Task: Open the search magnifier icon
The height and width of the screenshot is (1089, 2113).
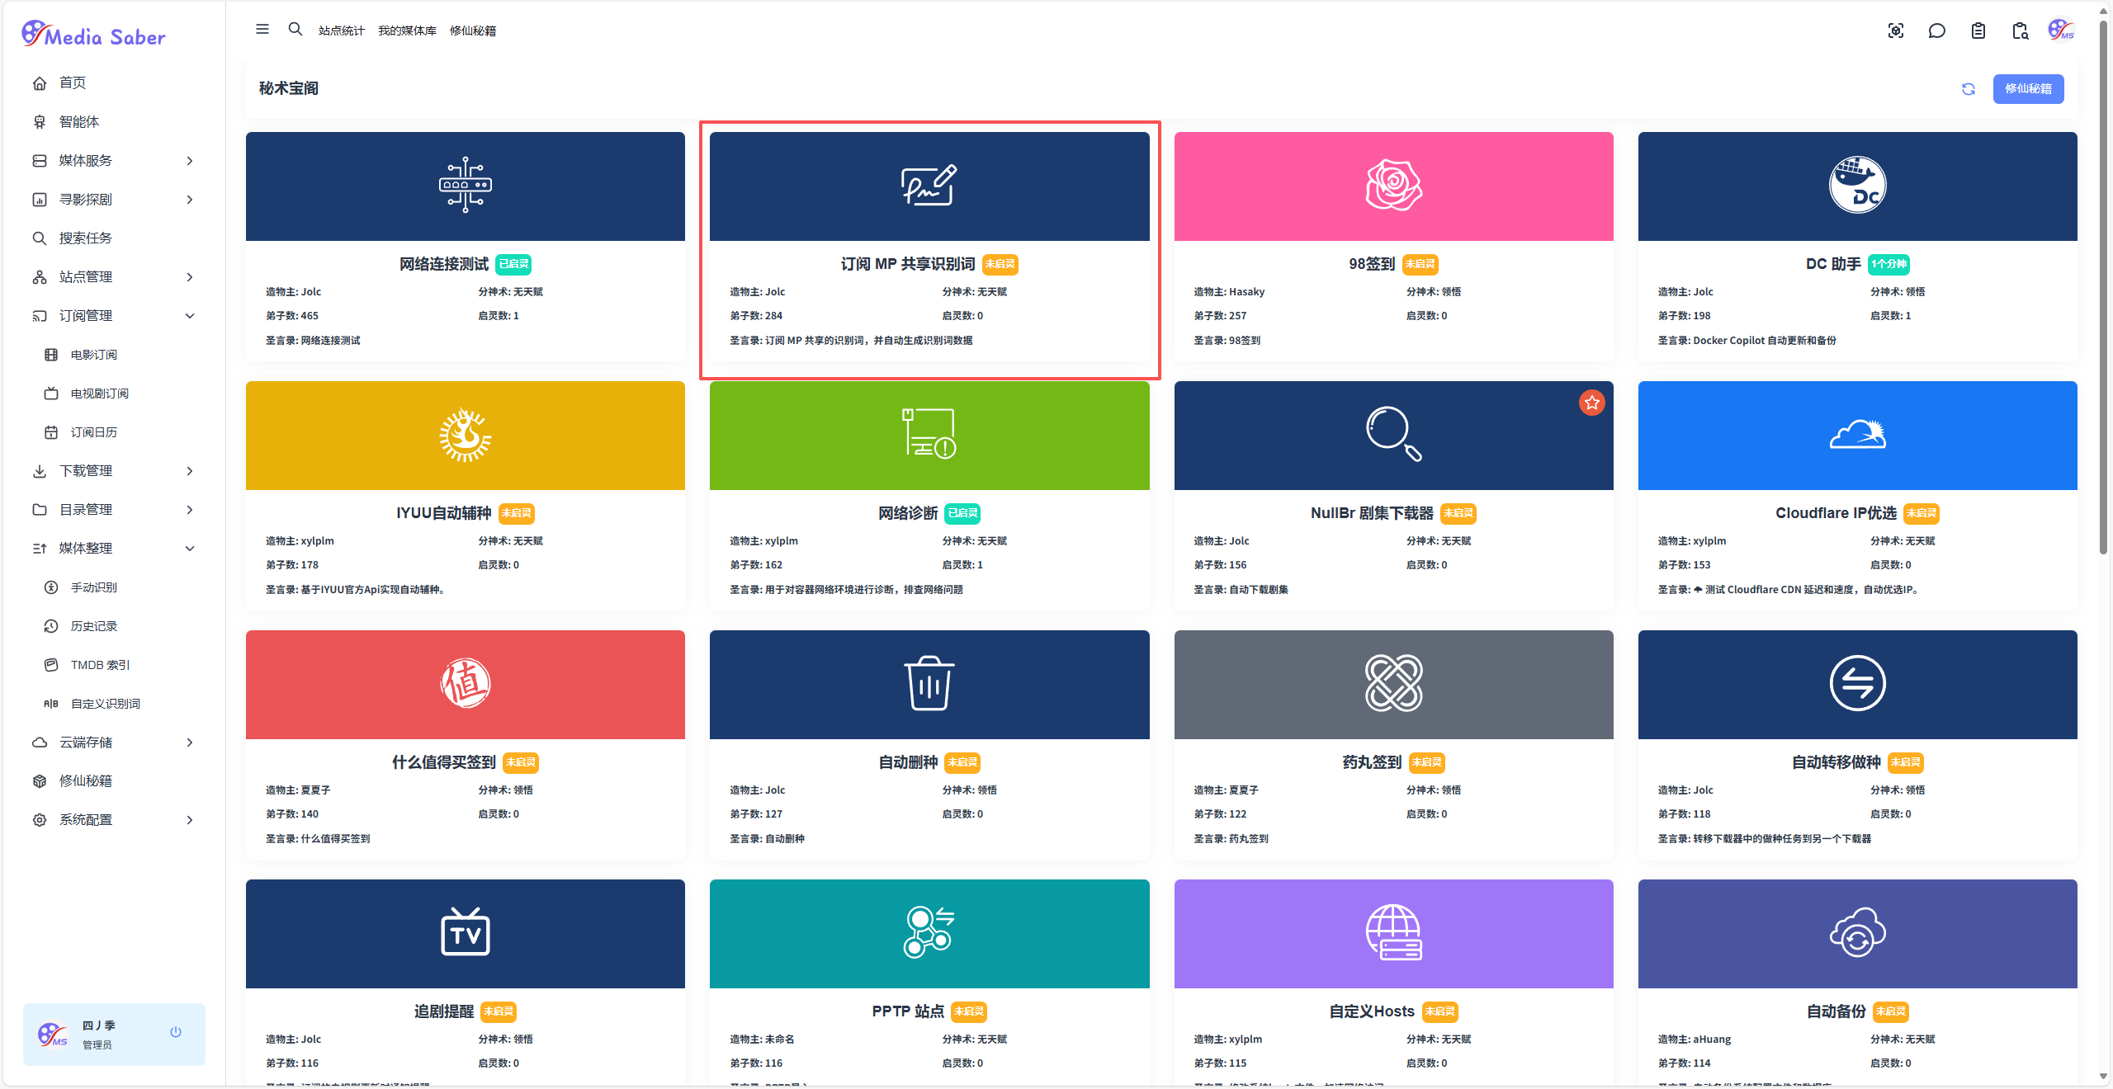Action: click(295, 30)
